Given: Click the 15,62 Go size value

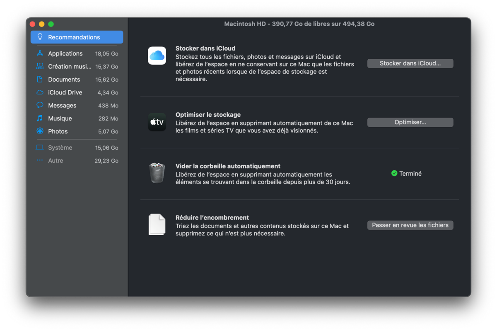Looking at the screenshot, I should coord(106,79).
